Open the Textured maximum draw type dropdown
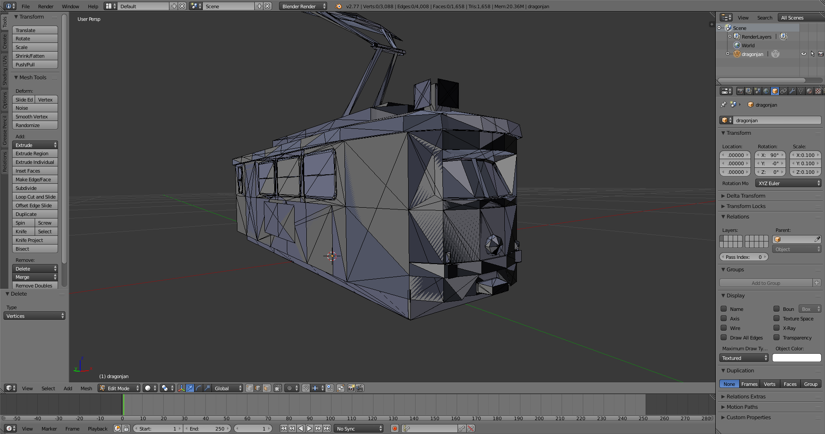 tap(744, 358)
